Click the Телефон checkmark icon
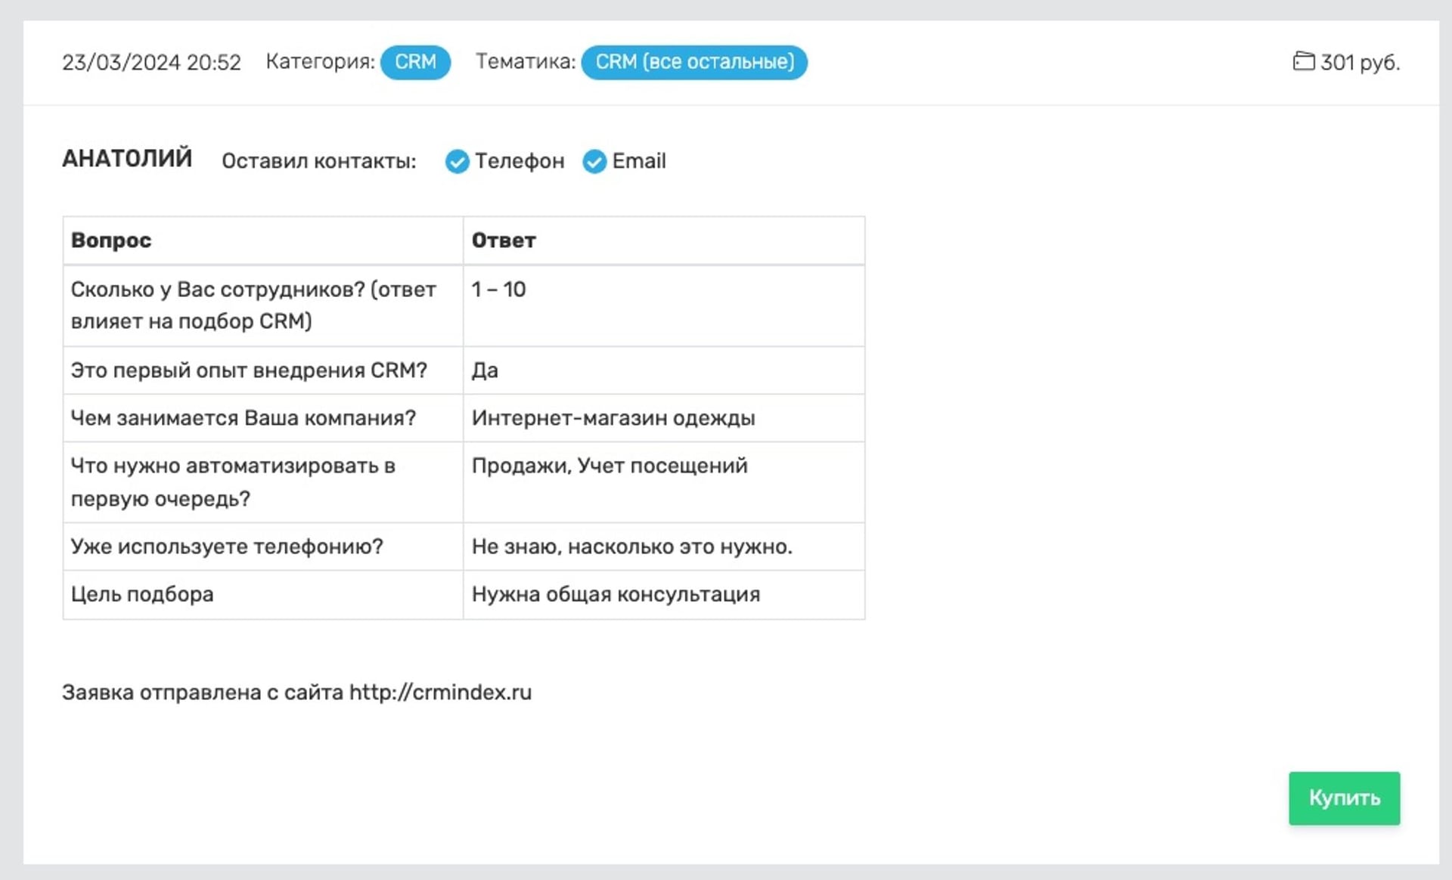The width and height of the screenshot is (1452, 880). click(457, 161)
